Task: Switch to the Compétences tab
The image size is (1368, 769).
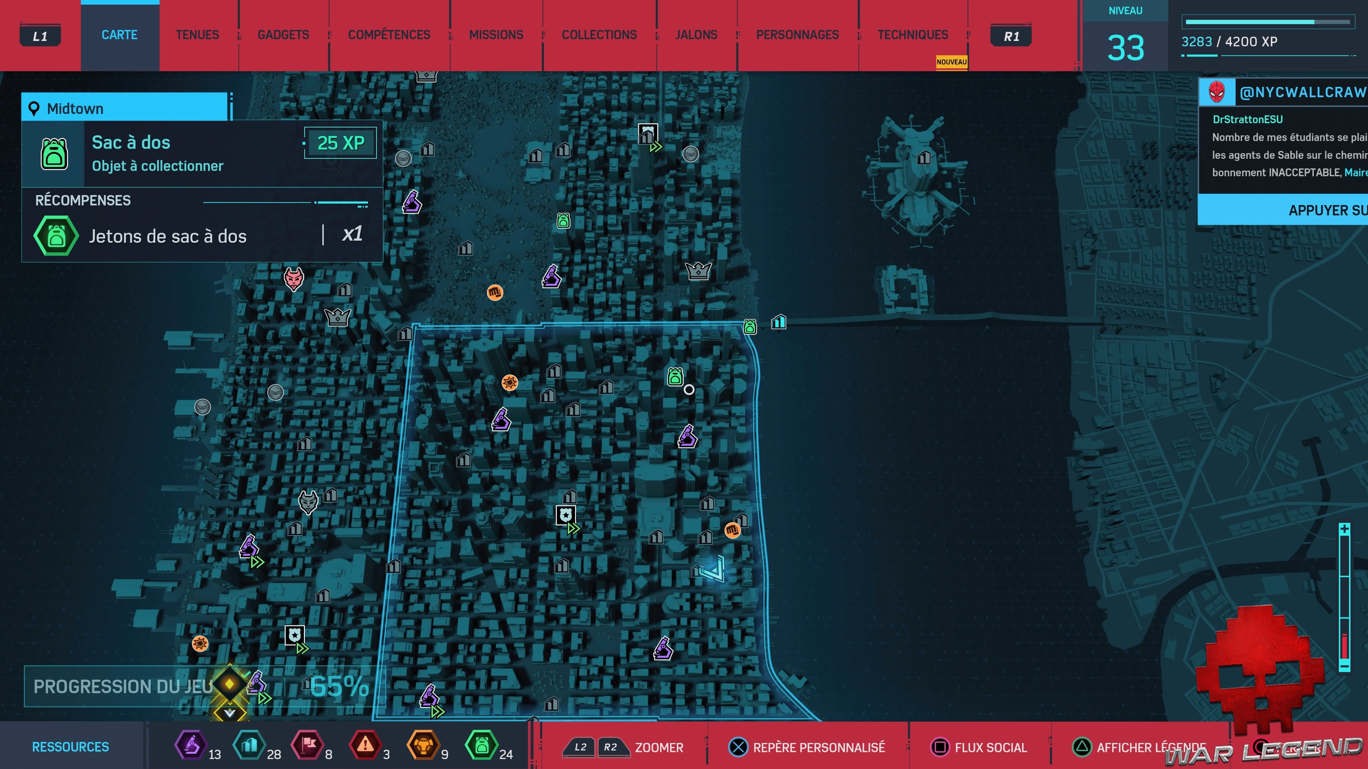Action: (389, 35)
